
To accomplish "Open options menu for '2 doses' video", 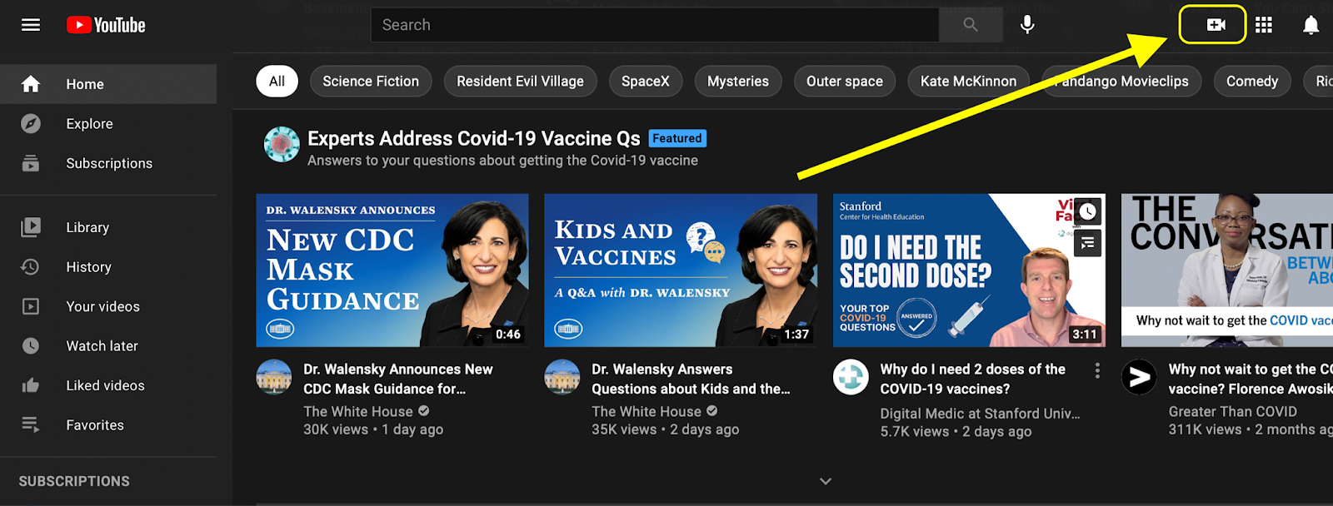I will click(1097, 370).
